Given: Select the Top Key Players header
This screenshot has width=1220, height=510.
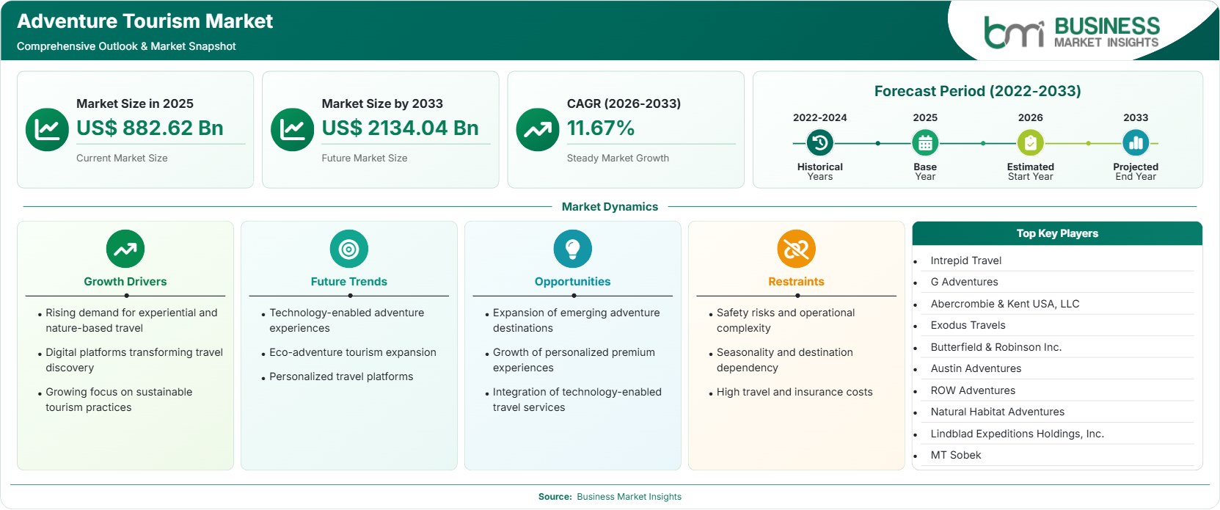Looking at the screenshot, I should pyautogui.click(x=1057, y=233).
